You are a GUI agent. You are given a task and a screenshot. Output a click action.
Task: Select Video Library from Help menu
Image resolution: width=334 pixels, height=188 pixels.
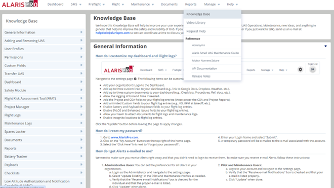(213, 23)
